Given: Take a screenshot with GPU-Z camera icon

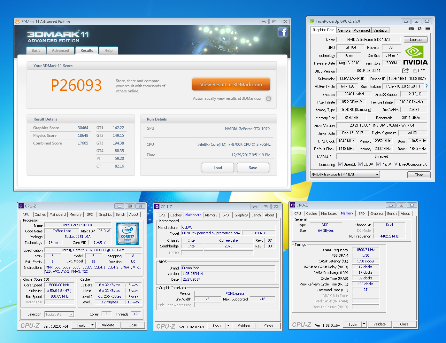Looking at the screenshot, I should (411, 29).
